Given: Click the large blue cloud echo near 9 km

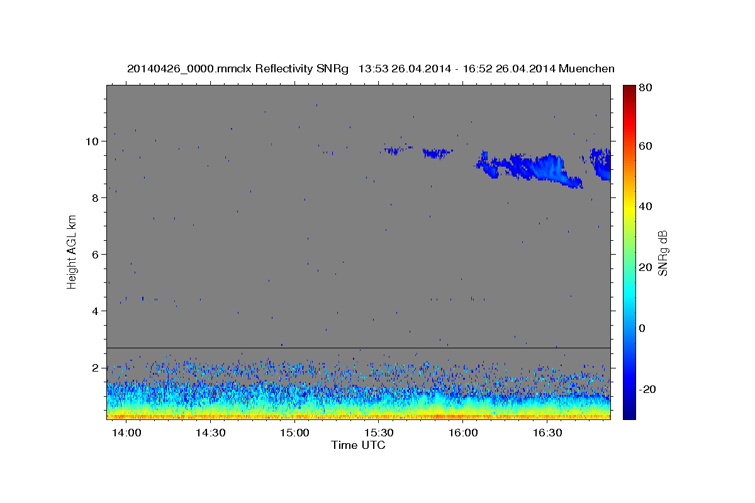Looking at the screenshot, I should point(530,169).
